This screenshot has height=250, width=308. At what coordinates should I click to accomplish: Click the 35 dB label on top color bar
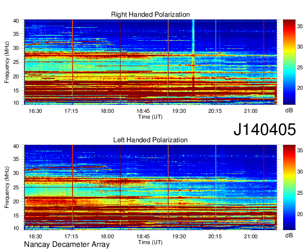[300, 26]
